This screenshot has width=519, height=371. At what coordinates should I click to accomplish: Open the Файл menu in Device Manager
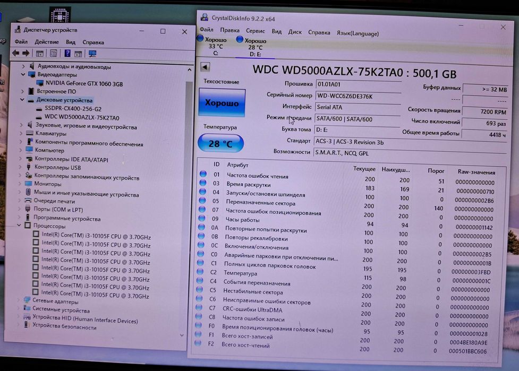(21, 41)
